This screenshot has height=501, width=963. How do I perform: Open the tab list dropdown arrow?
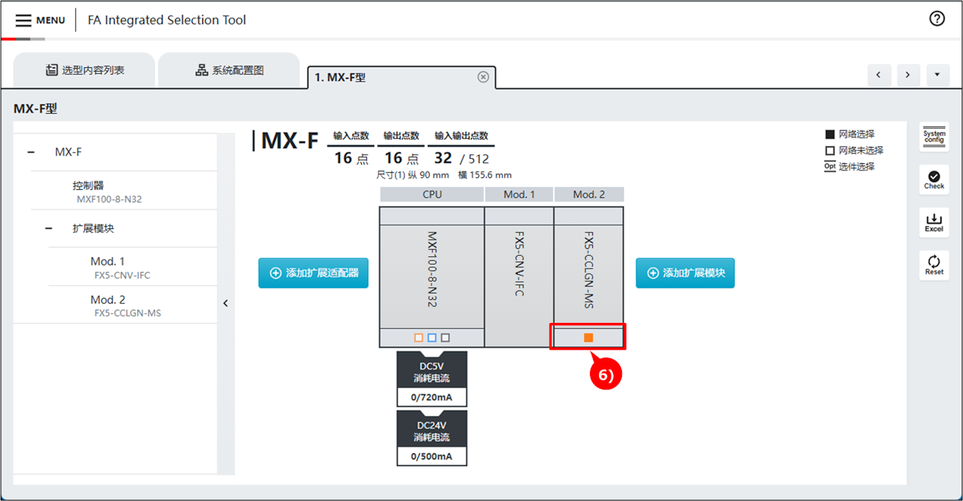coord(937,75)
